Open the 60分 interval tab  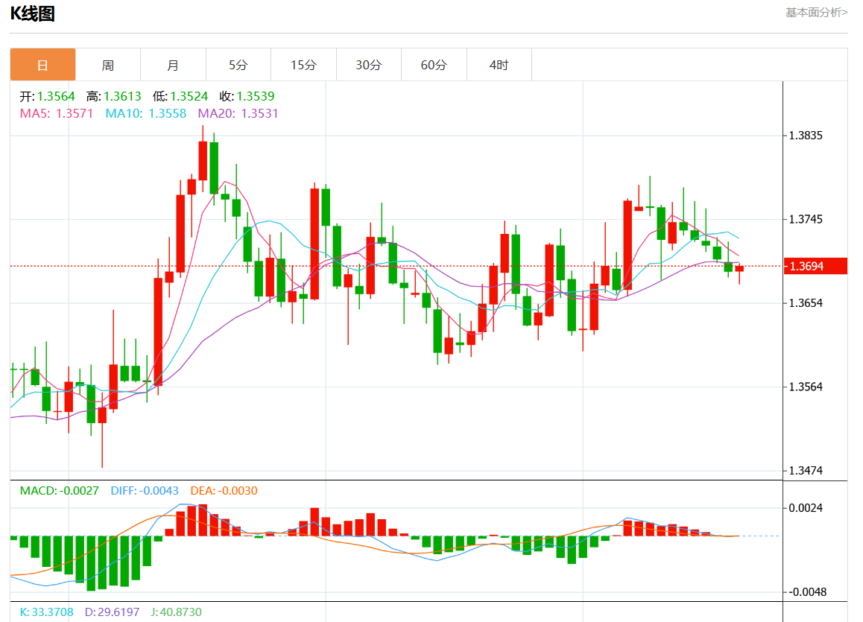434,65
